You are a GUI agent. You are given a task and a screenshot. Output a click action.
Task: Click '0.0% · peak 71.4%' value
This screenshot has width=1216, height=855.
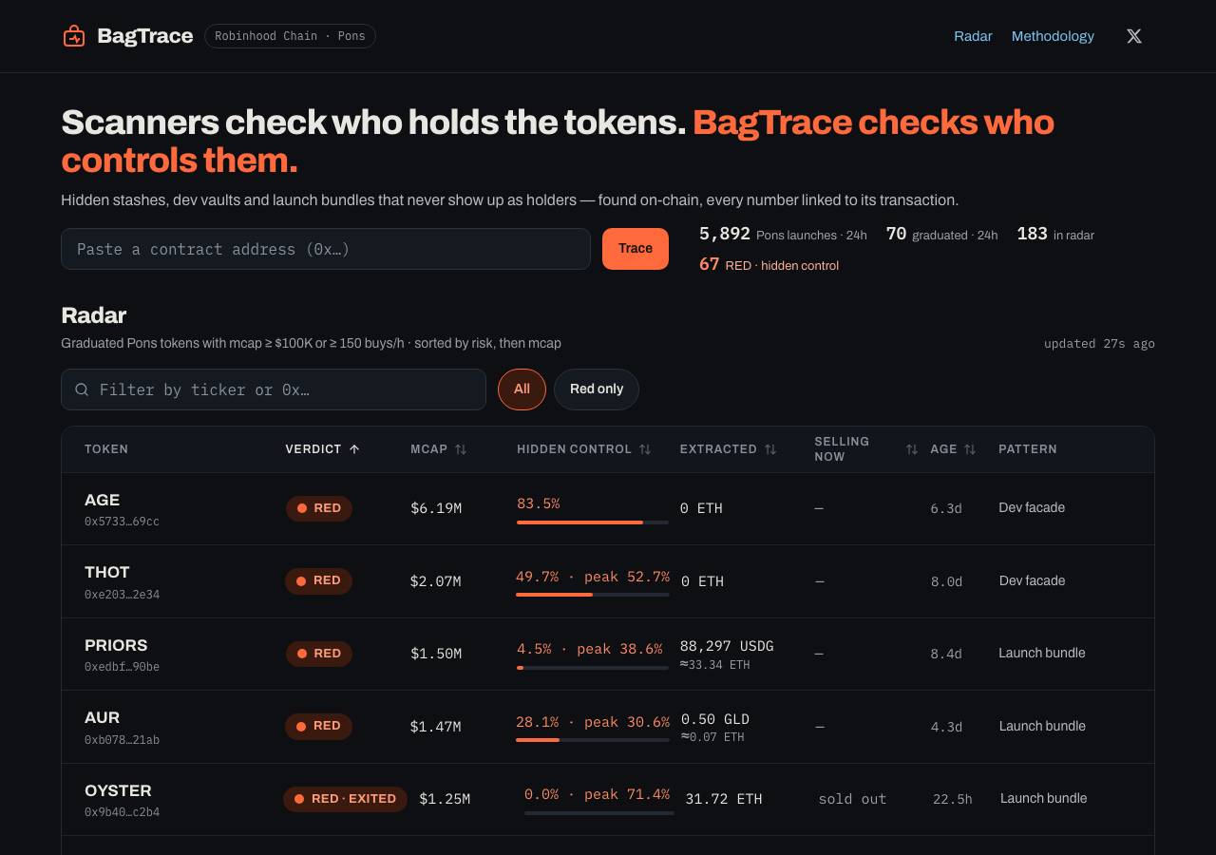coord(597,794)
